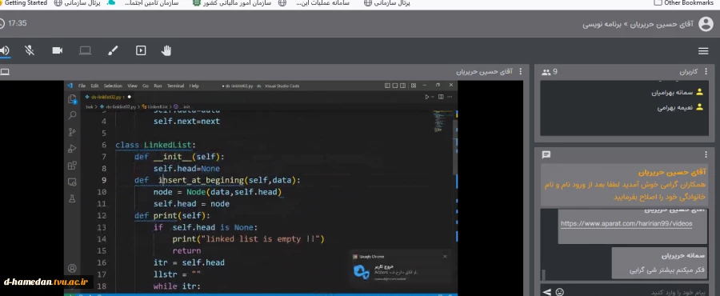Select user سمانه بهرامیان in users list
Screen dimensions: 720x296
(x=677, y=92)
